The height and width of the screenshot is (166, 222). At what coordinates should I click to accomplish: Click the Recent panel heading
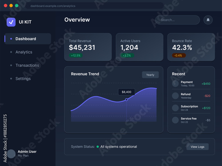(x=178, y=74)
